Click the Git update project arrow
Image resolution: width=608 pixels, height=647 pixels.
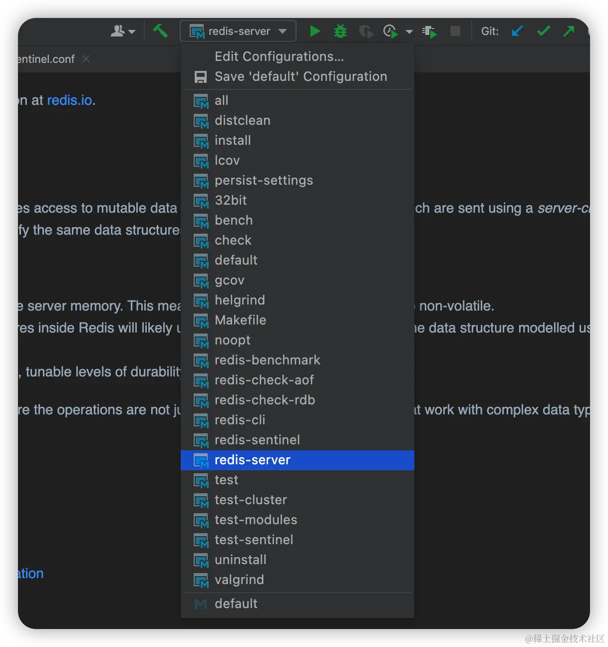tap(517, 31)
